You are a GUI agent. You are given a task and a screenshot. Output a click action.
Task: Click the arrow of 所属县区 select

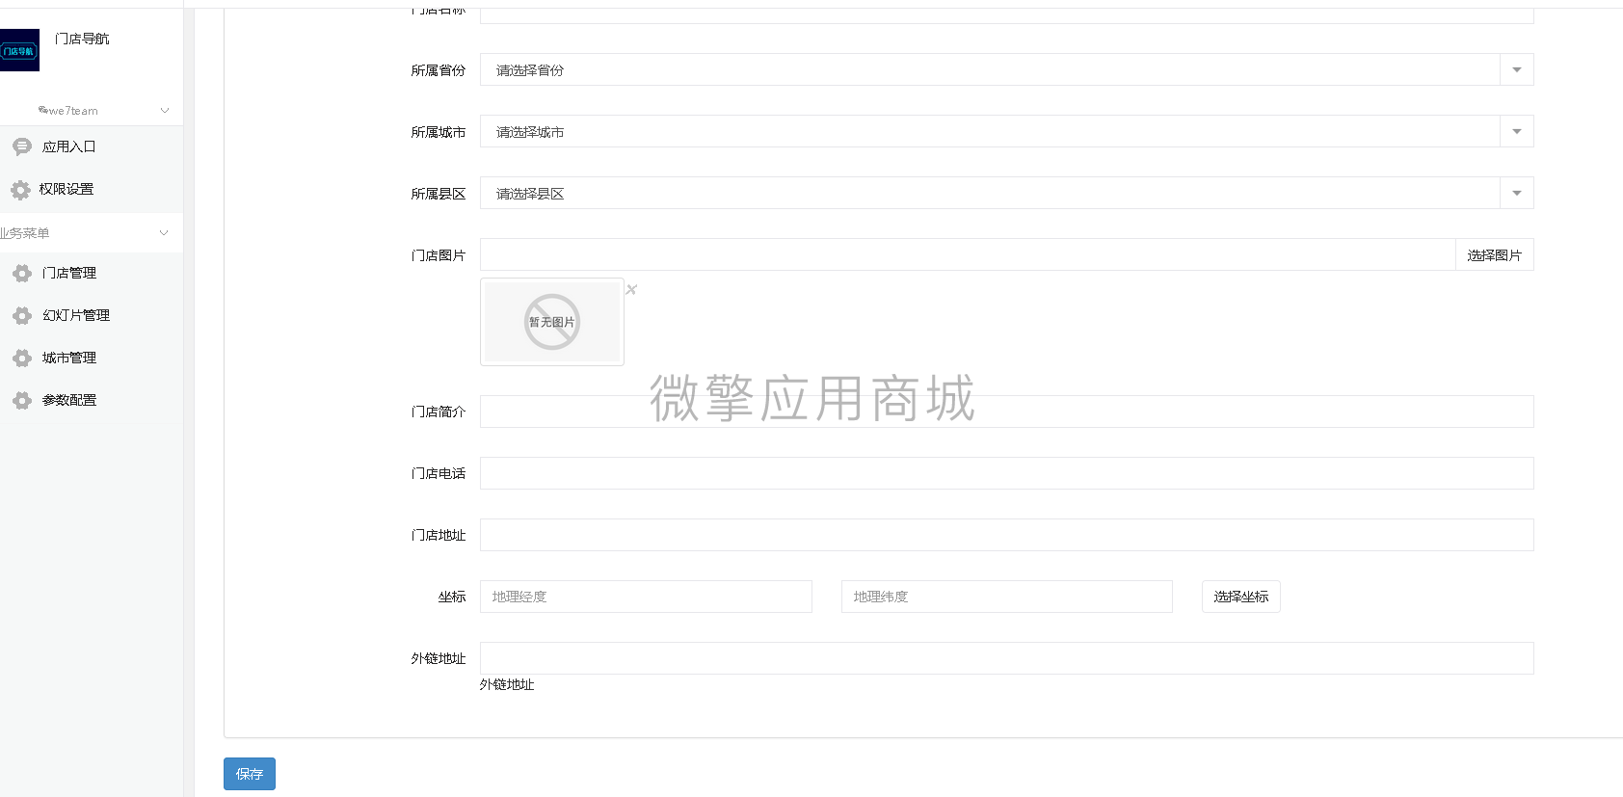(x=1517, y=193)
